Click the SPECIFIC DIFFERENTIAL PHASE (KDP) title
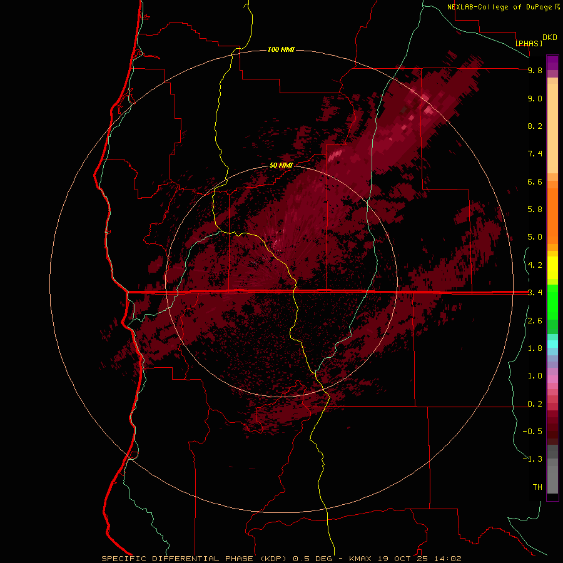 click(x=195, y=559)
